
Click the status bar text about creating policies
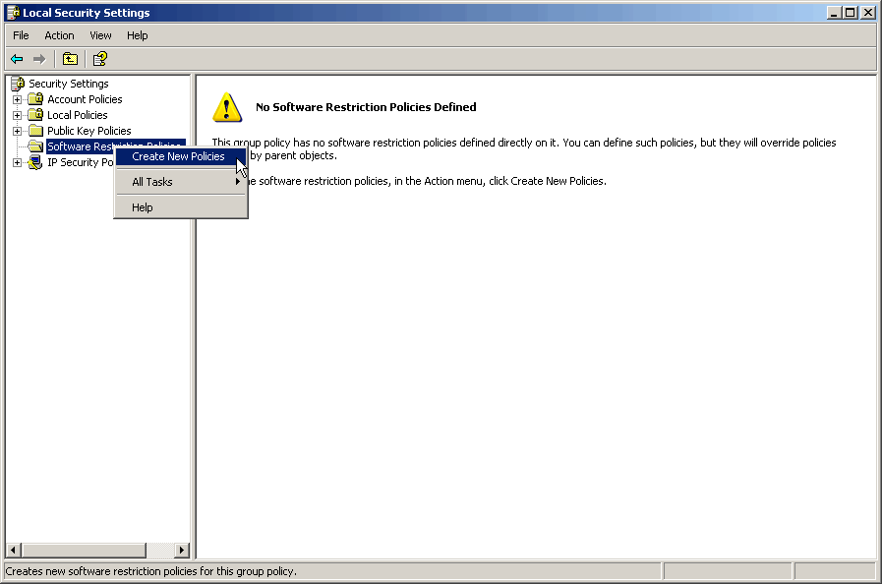point(150,571)
